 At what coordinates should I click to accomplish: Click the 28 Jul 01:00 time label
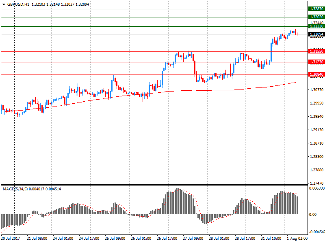pyautogui.click(x=219, y=239)
